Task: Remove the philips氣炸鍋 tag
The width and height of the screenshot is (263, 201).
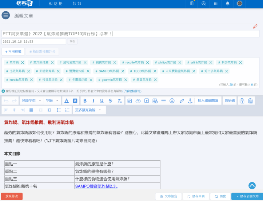Action: click(180, 63)
